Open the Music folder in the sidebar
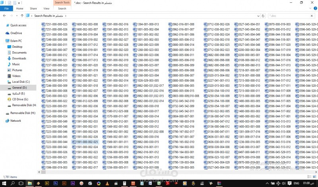 point(16,64)
